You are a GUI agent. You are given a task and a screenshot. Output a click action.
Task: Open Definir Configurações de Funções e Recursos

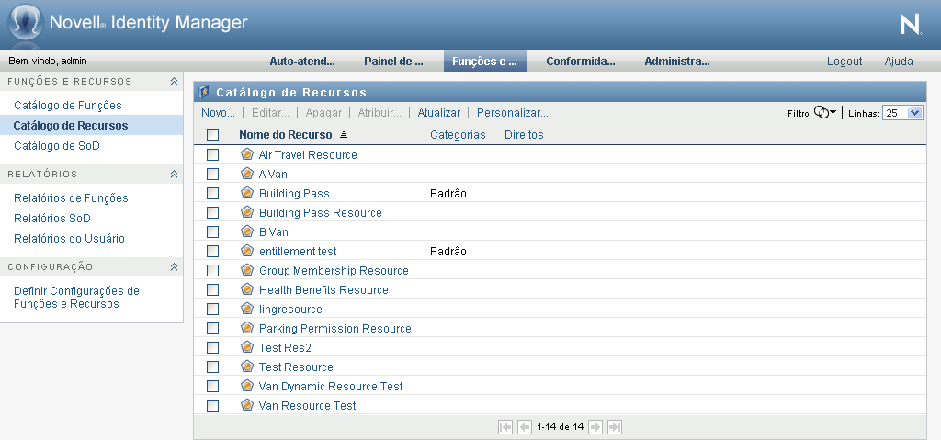(76, 297)
